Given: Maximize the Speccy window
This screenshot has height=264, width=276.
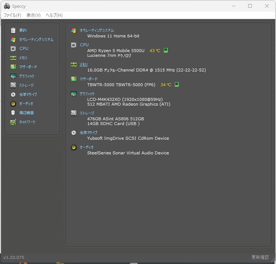Looking at the screenshot, I should point(250,6).
